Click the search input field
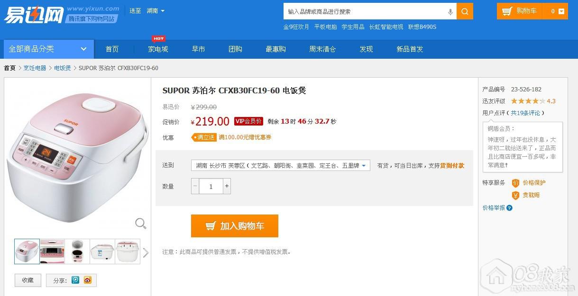The height and width of the screenshot is (296, 578). coord(365,11)
